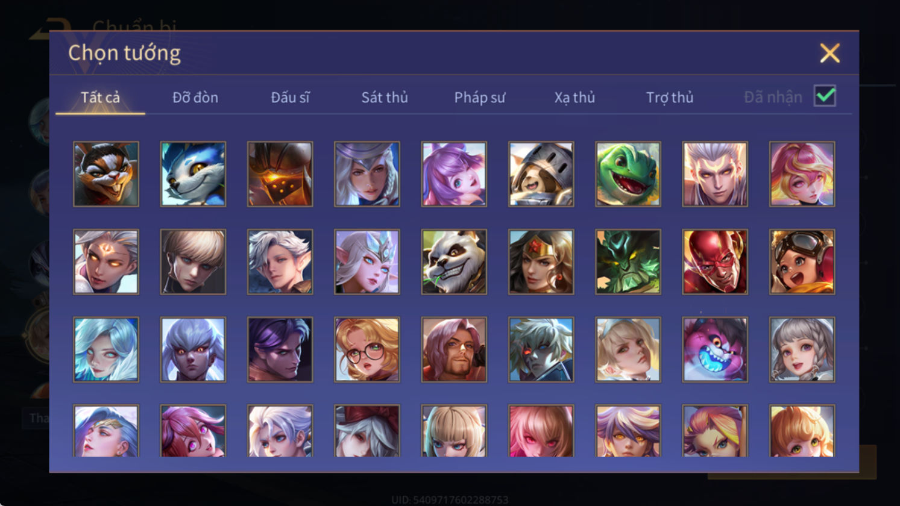Toggle the Đã nhận checkbox

[825, 96]
